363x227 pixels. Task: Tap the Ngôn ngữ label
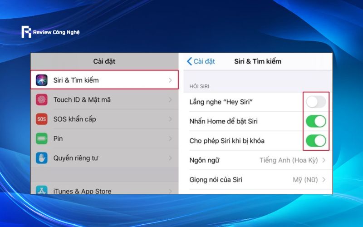pyautogui.click(x=204, y=160)
